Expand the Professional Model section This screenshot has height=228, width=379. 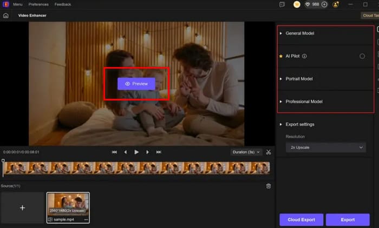(x=304, y=102)
